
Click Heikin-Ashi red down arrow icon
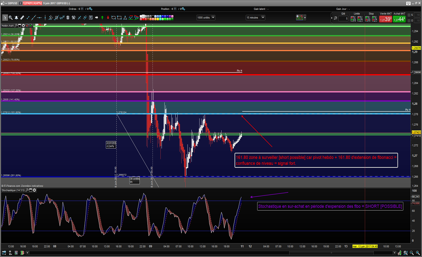click(27, 25)
